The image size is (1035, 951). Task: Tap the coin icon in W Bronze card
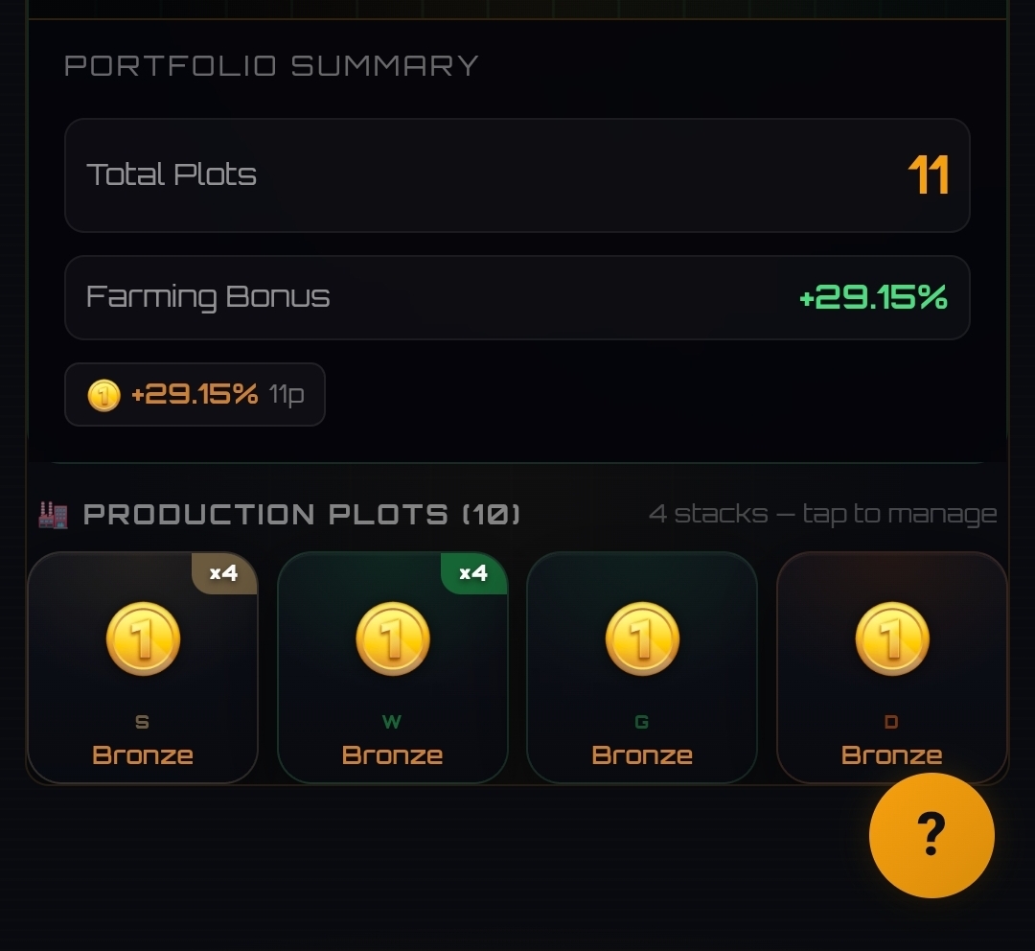coord(393,638)
